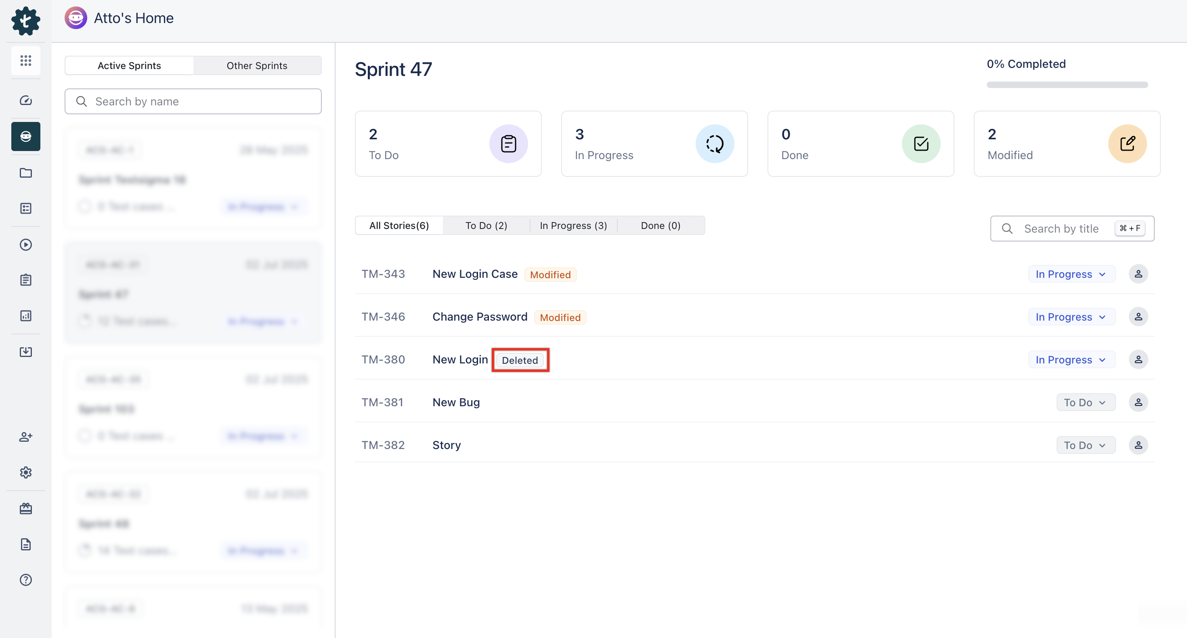Click the add user sidebar icon
The width and height of the screenshot is (1187, 638).
26,437
